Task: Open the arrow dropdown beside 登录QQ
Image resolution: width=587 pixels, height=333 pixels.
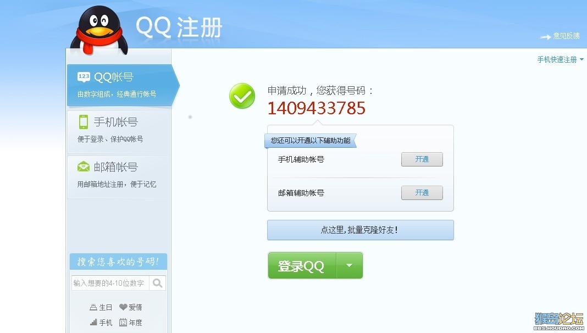Action: [x=349, y=265]
